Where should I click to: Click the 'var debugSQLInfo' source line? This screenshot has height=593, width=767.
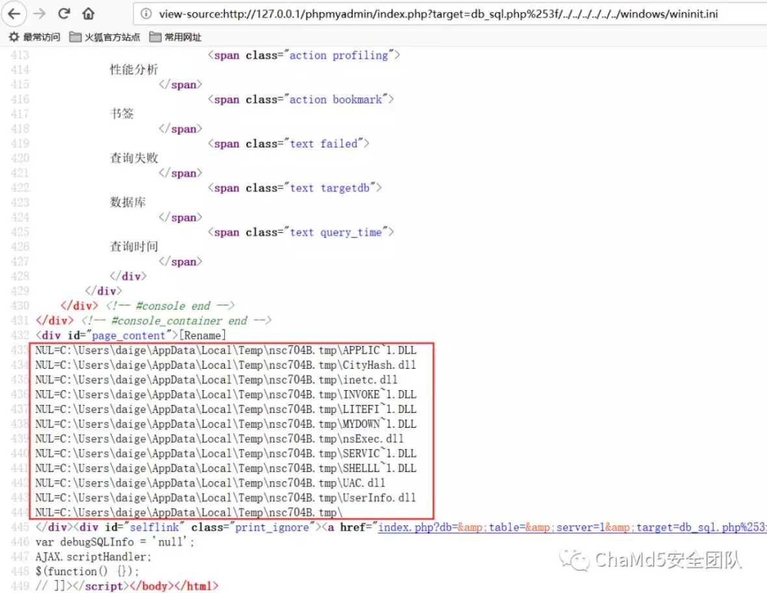point(115,542)
